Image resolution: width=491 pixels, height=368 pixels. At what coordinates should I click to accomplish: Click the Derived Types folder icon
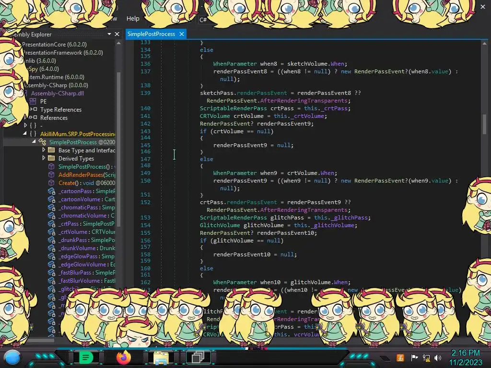(51, 158)
